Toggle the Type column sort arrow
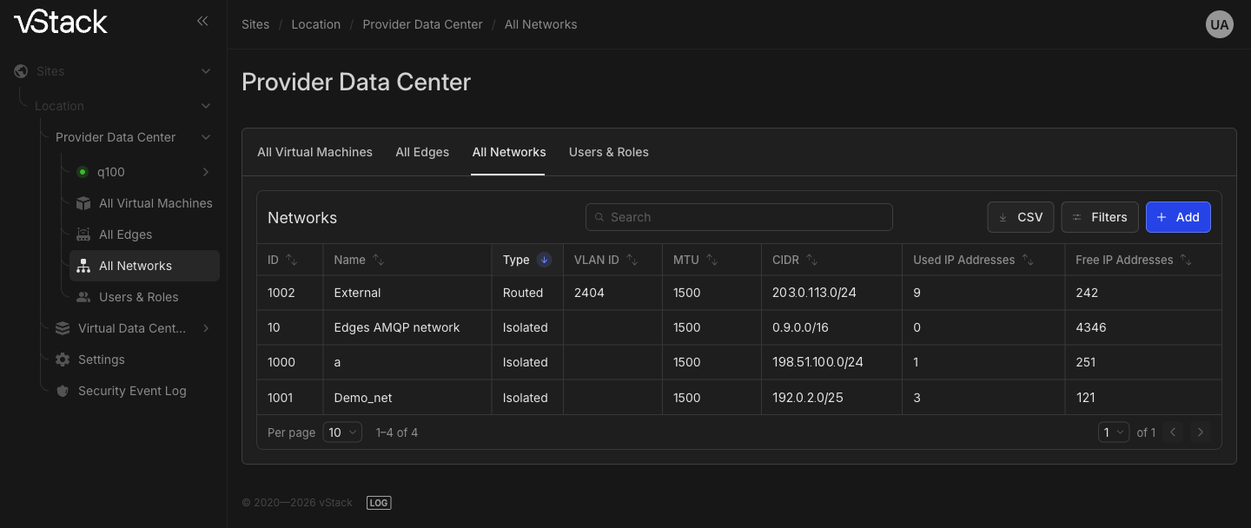This screenshot has width=1251, height=528. 545,260
